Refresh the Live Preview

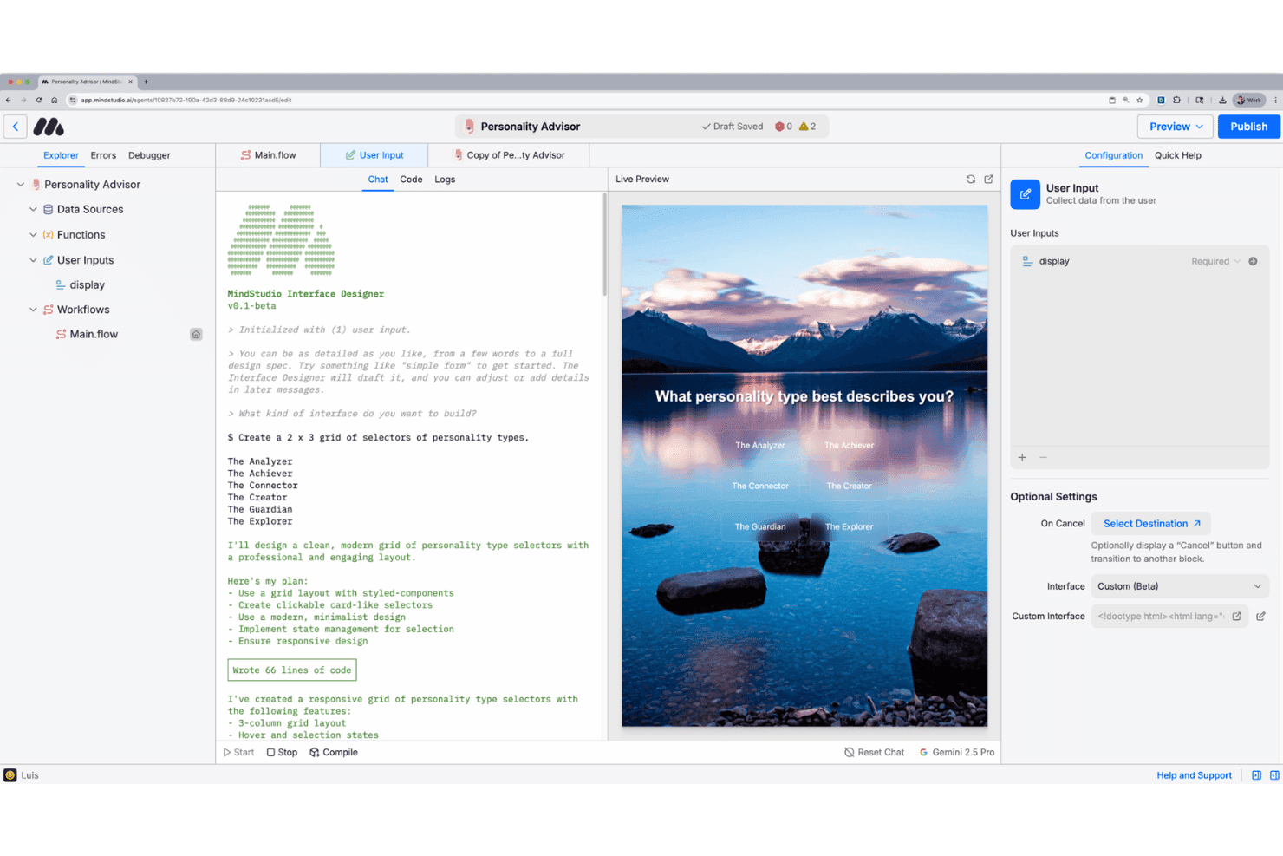[x=970, y=180]
